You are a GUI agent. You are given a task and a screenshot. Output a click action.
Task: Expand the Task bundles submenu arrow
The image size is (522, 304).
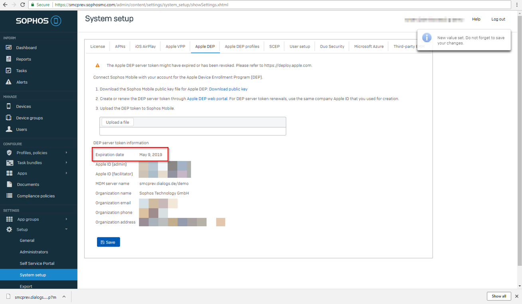[x=66, y=163]
